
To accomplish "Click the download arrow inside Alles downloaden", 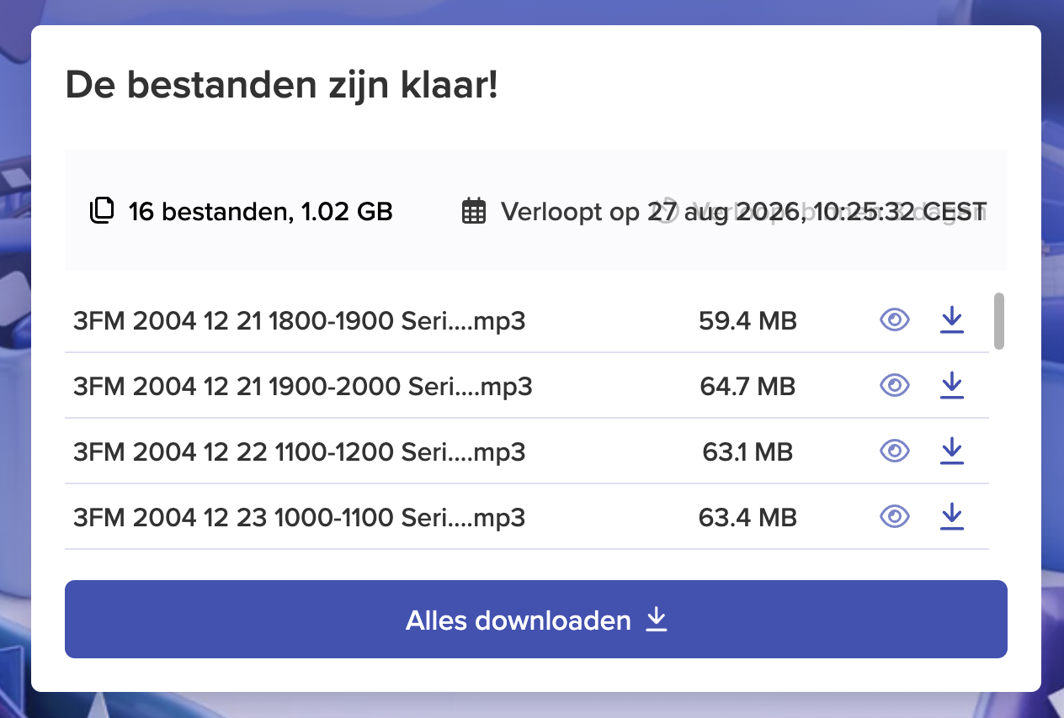I will (x=657, y=620).
